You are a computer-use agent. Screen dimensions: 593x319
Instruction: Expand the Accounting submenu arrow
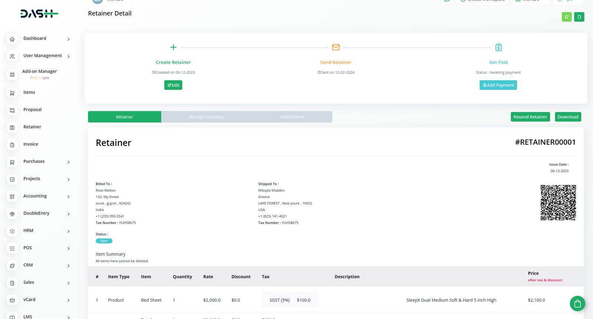[x=69, y=197]
